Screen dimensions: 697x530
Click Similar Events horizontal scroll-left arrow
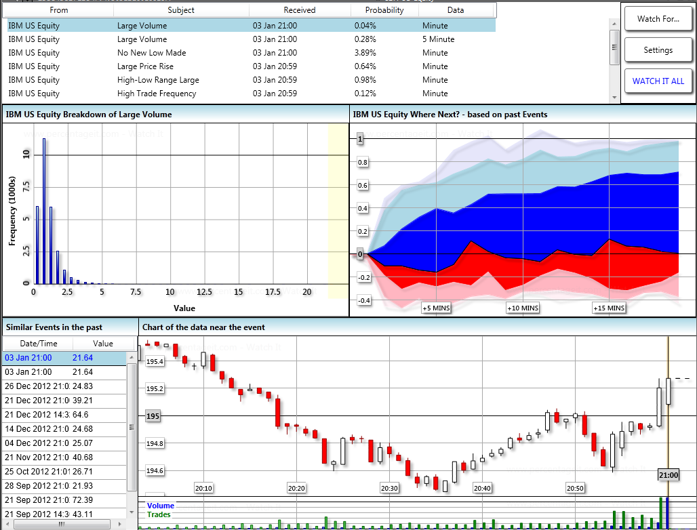tap(6, 524)
